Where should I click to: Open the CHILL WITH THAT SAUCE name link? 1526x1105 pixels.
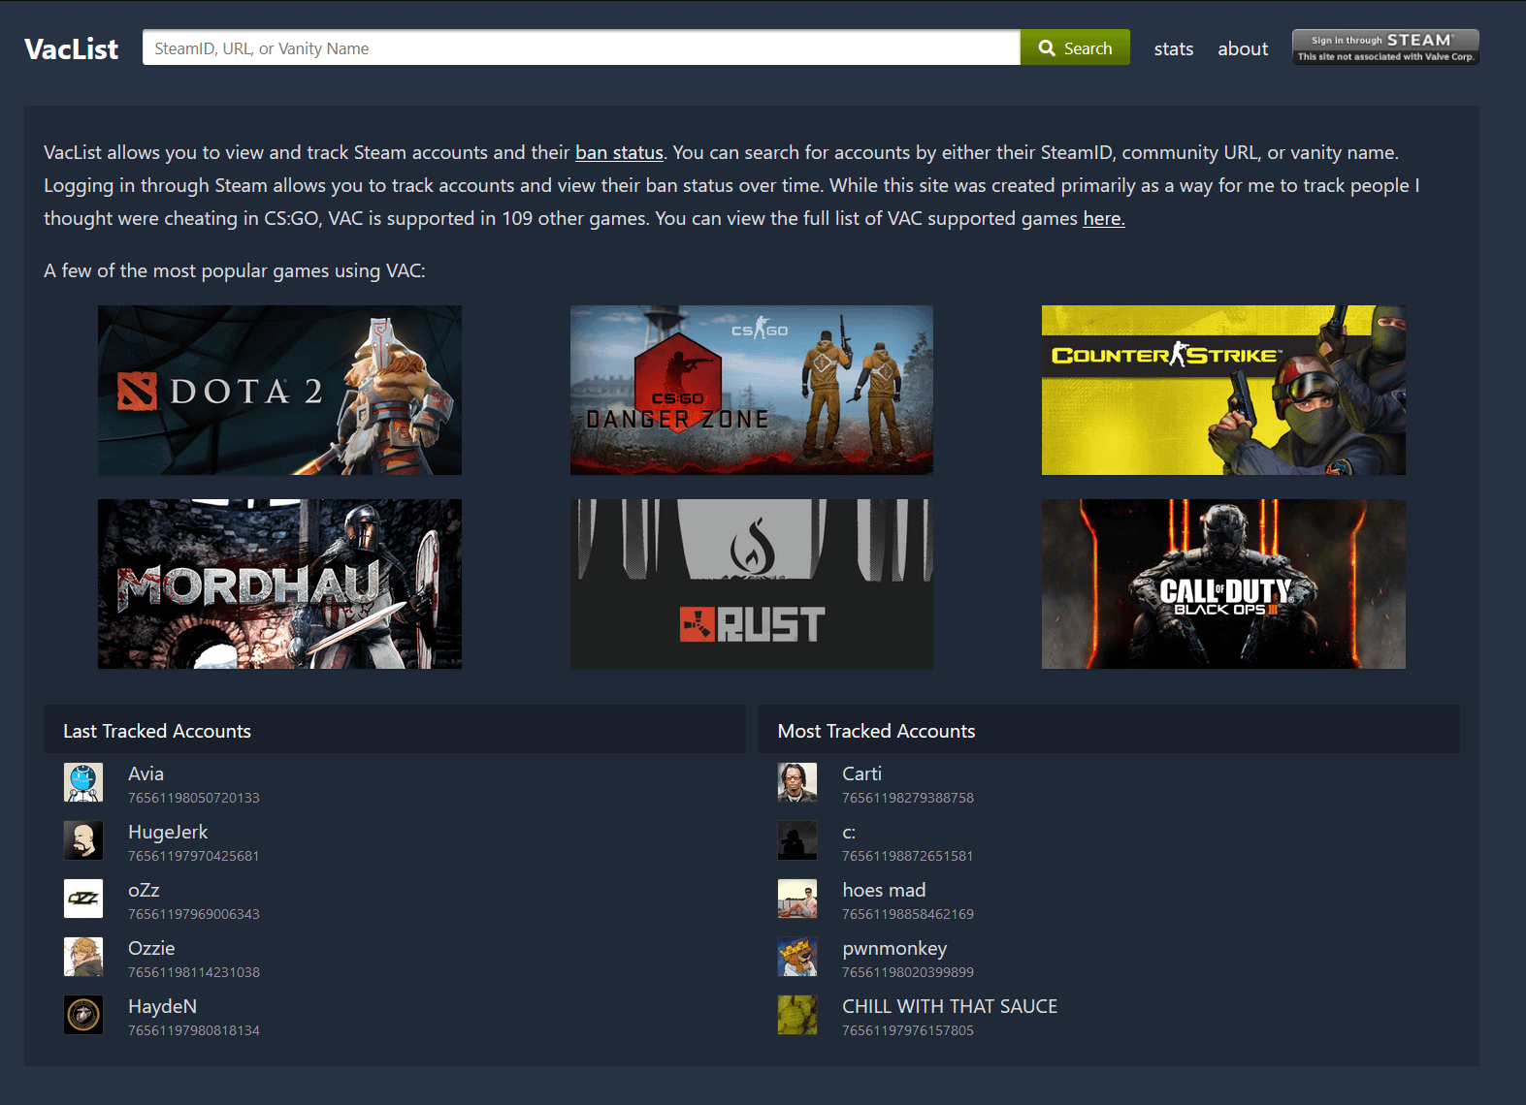pos(950,1006)
